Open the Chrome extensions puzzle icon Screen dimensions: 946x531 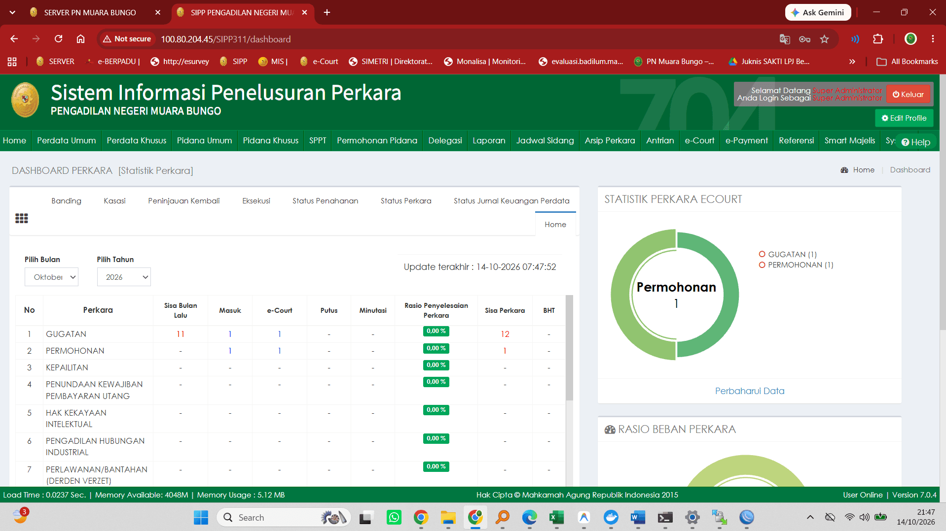tap(878, 39)
